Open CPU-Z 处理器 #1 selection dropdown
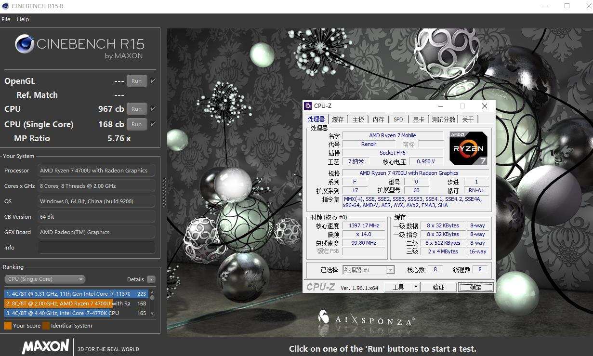 coord(369,270)
